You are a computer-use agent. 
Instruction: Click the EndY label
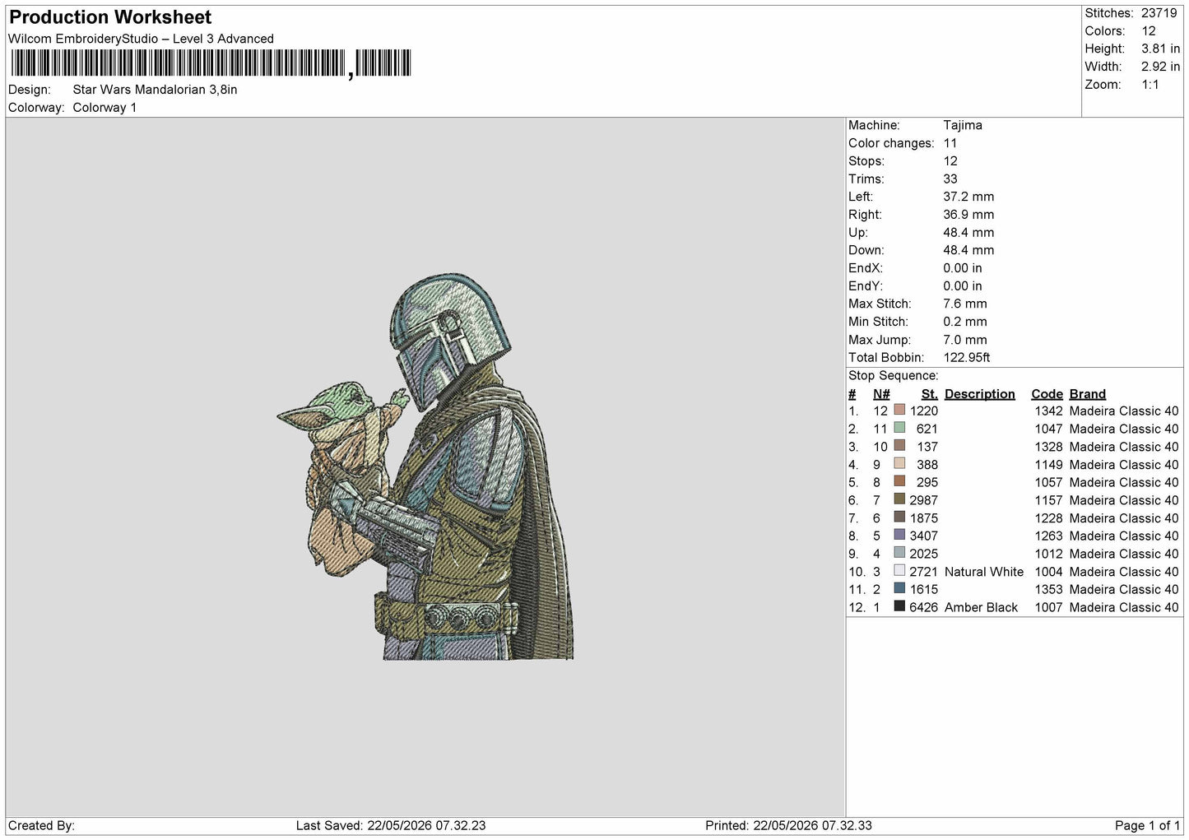866,286
